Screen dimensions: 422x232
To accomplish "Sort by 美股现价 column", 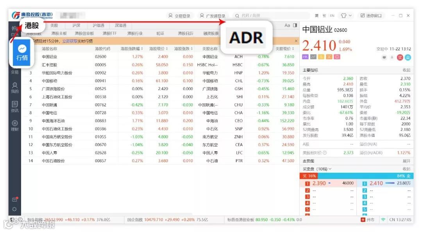I will (x=285, y=49).
